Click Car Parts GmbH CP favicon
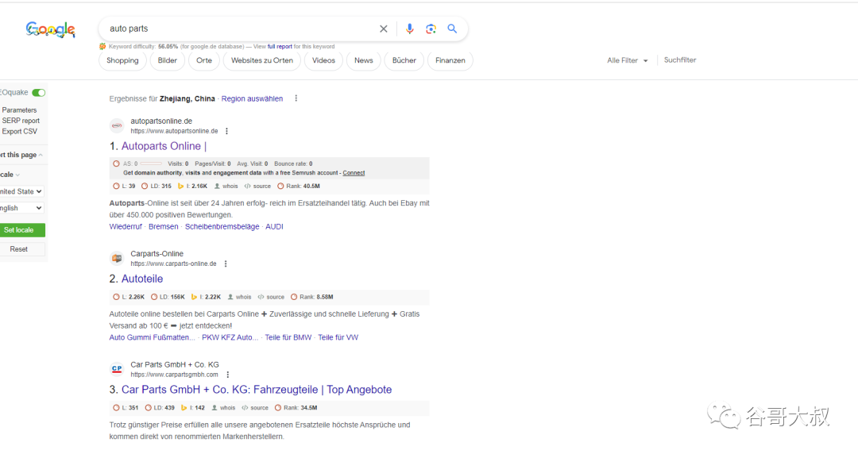The width and height of the screenshot is (858, 454). point(117,369)
